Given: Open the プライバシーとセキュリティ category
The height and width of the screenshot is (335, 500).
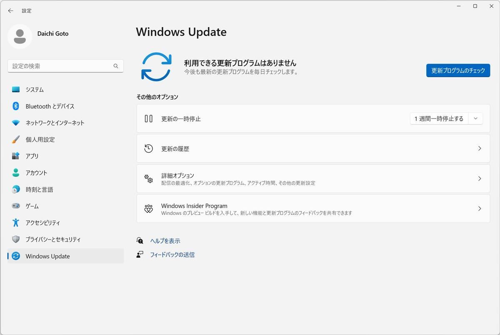Looking at the screenshot, I should (x=65, y=239).
